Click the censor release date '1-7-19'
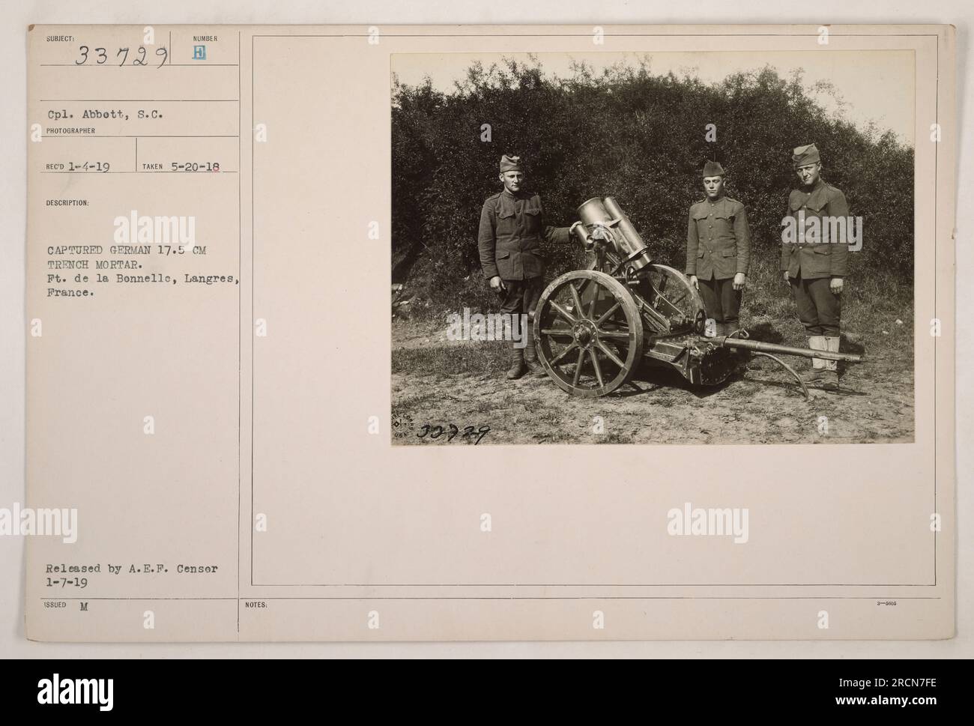Screen dimensions: 974x726 [65, 581]
